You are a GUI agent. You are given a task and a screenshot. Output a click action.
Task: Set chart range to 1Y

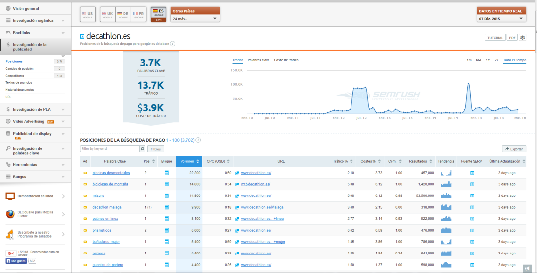(488, 60)
